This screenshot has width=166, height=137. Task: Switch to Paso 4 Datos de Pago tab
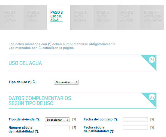pyautogui.click(x=82, y=17)
